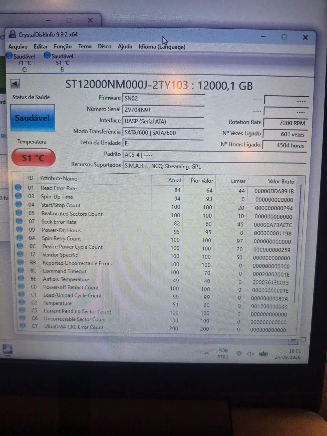Select raw value 00000A73AE7C
Viewport: 327px width, 436px height.
pos(273,225)
